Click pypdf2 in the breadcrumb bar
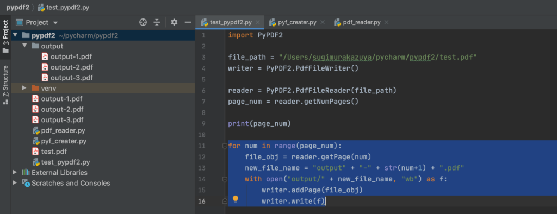 point(17,7)
